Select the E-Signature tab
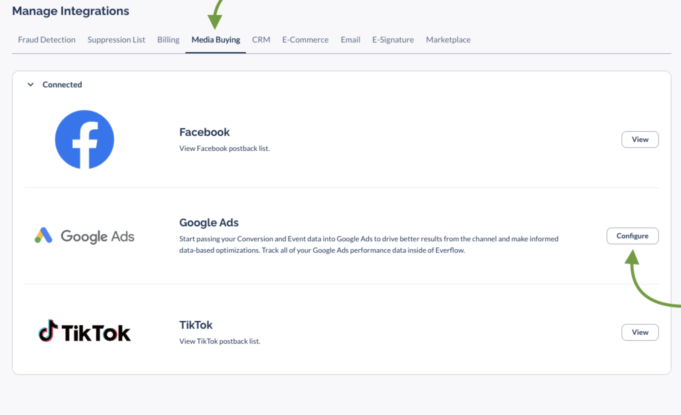Viewport: 681px width, 415px height. click(x=393, y=40)
